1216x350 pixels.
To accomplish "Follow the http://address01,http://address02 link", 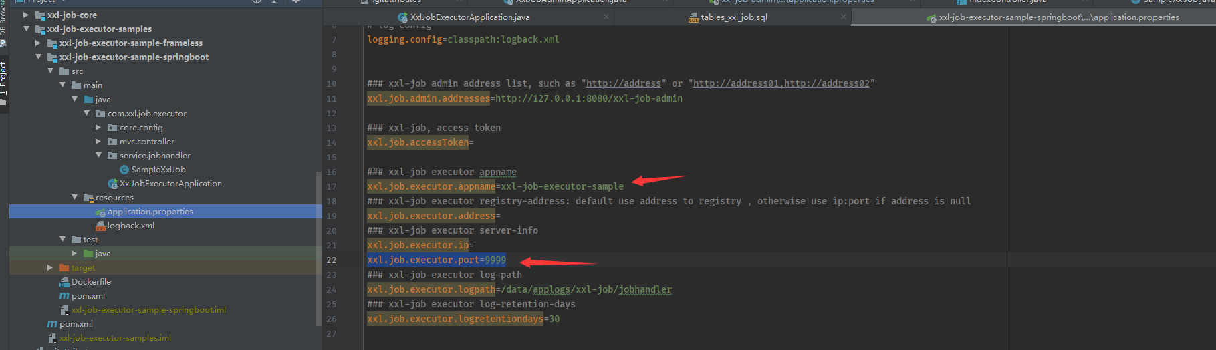I will coord(781,83).
